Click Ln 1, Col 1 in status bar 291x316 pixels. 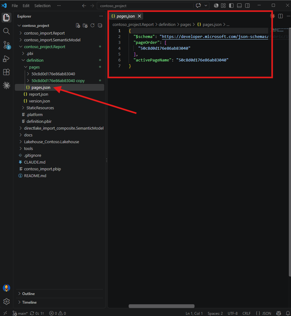click(194, 314)
